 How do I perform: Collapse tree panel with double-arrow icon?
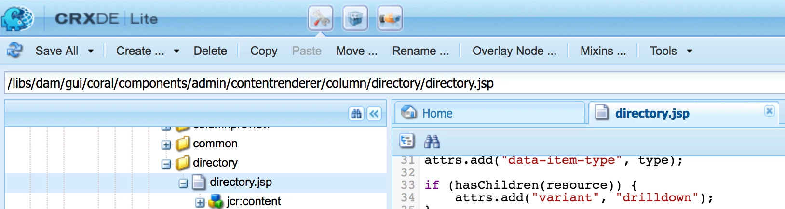pos(374,114)
